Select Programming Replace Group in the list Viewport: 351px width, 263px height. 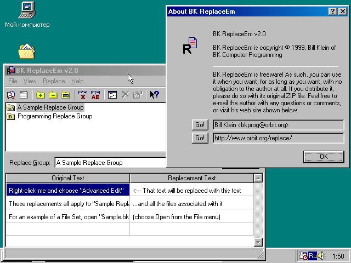pyautogui.click(x=54, y=116)
